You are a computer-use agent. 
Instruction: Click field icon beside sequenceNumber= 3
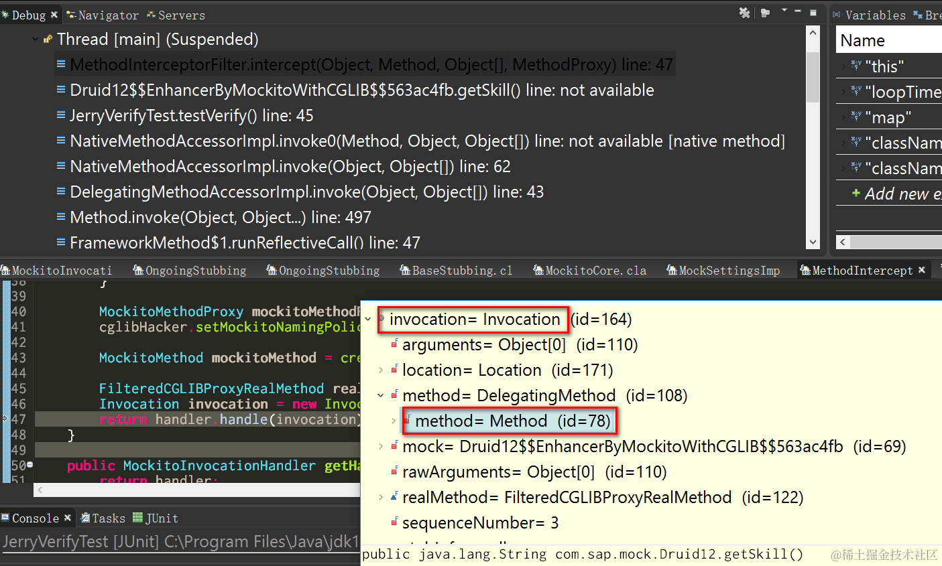click(395, 522)
